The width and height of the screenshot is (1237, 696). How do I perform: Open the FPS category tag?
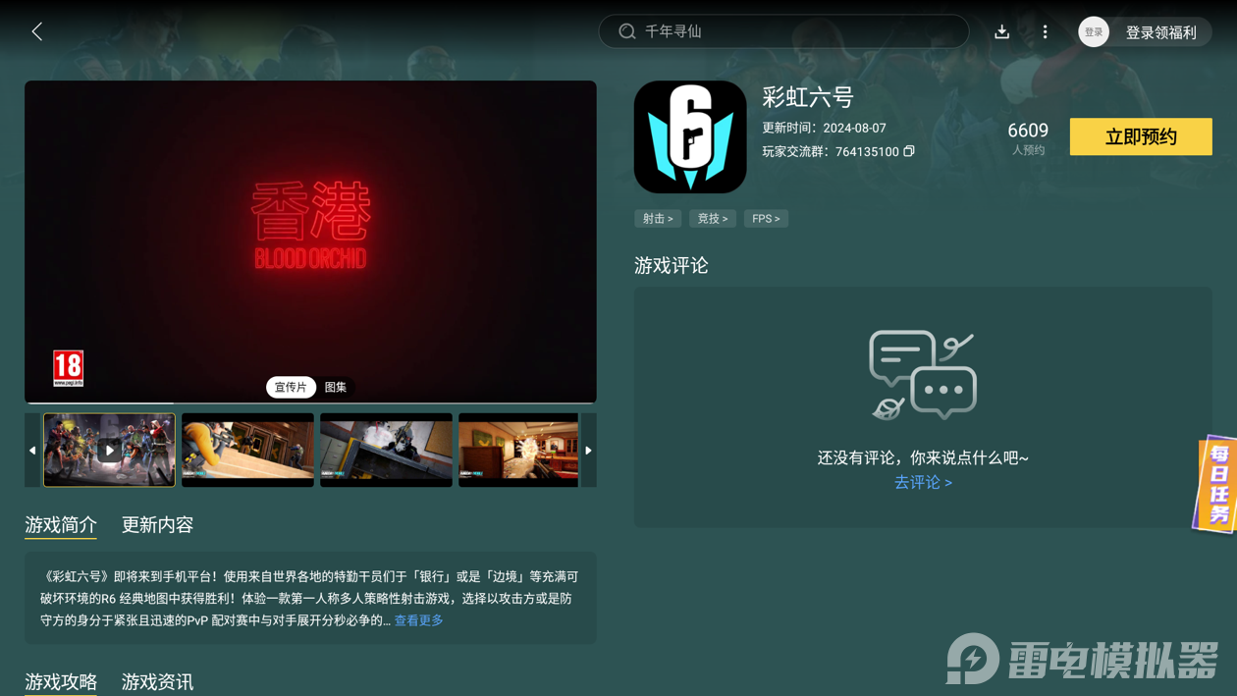tap(766, 218)
